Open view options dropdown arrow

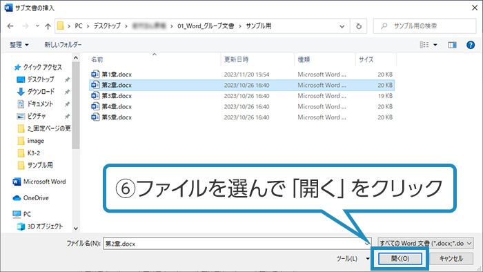[x=435, y=45]
